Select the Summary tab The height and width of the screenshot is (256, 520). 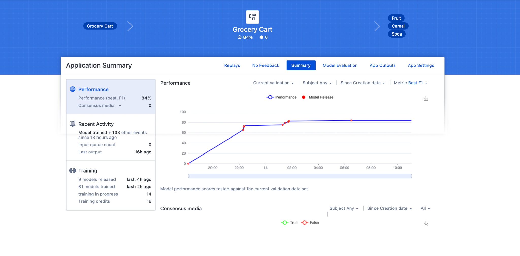click(301, 65)
